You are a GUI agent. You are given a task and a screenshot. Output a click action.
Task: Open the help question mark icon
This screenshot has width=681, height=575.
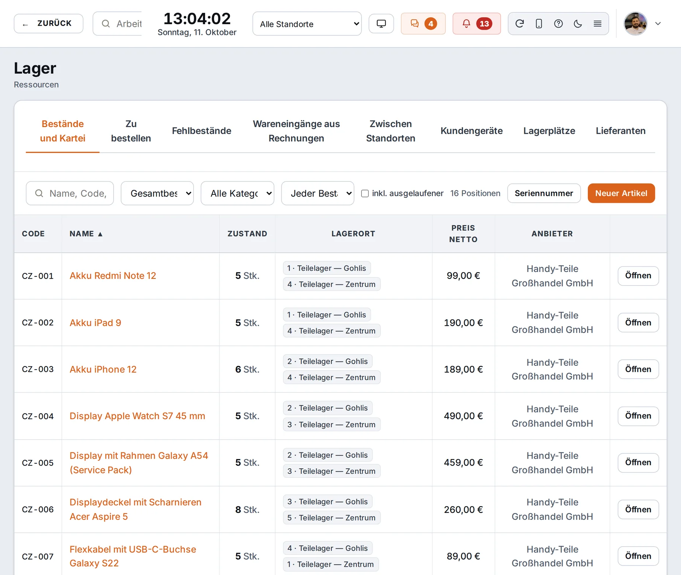558,24
